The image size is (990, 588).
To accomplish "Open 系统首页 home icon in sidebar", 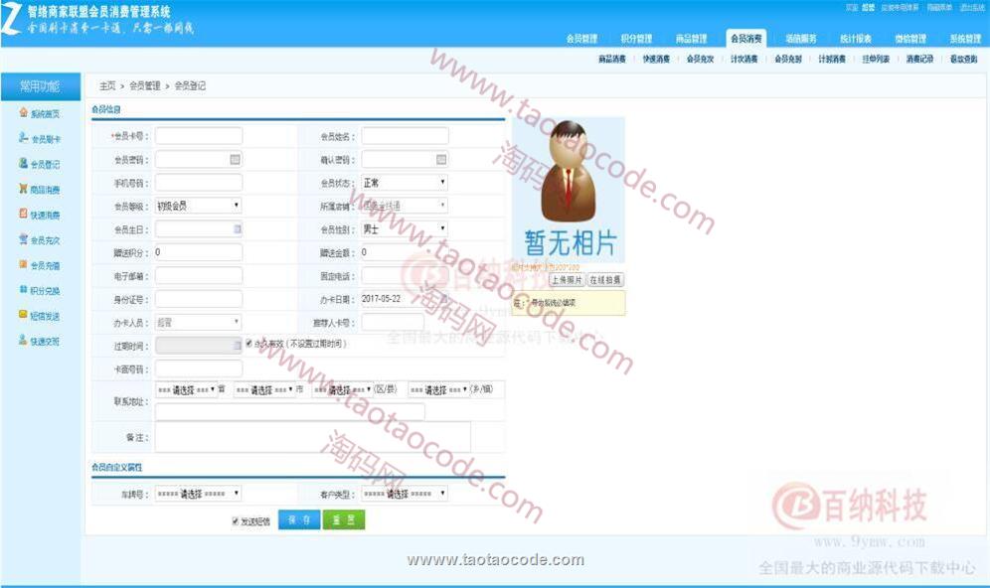I will click(x=23, y=112).
